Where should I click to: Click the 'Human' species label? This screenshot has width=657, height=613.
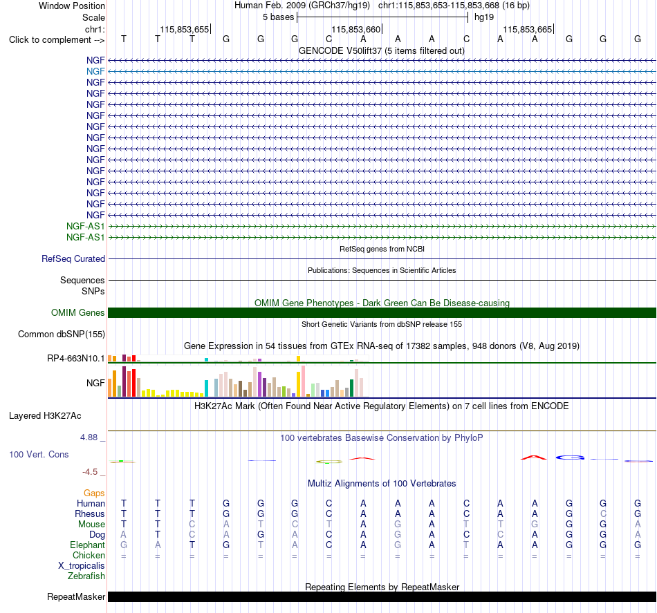tap(91, 503)
